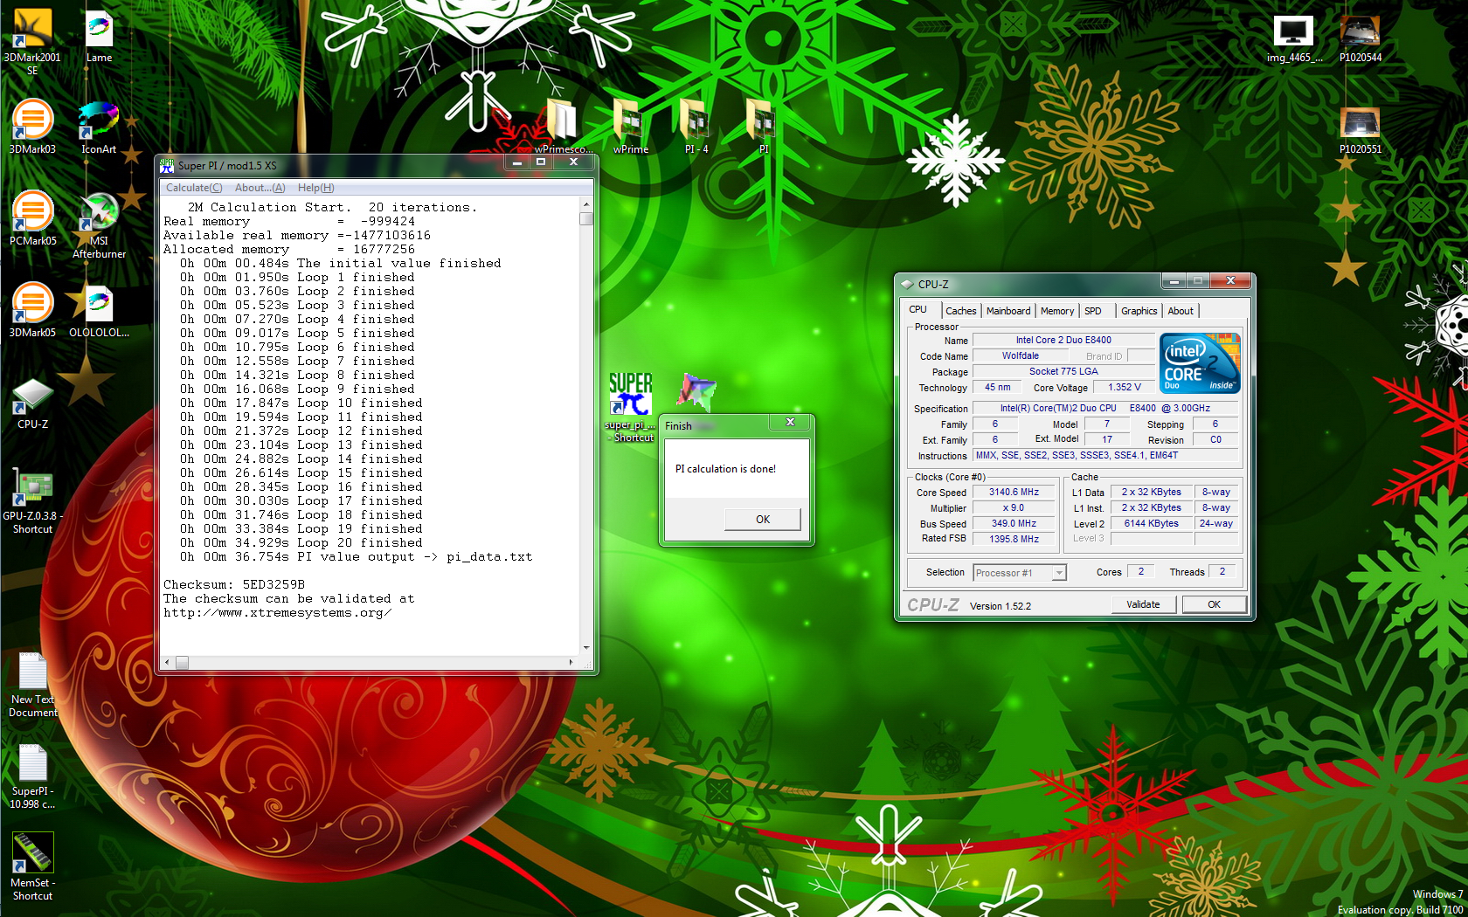Open the 3DMark05 desktop icon
Image resolution: width=1468 pixels, height=917 pixels.
(x=32, y=310)
